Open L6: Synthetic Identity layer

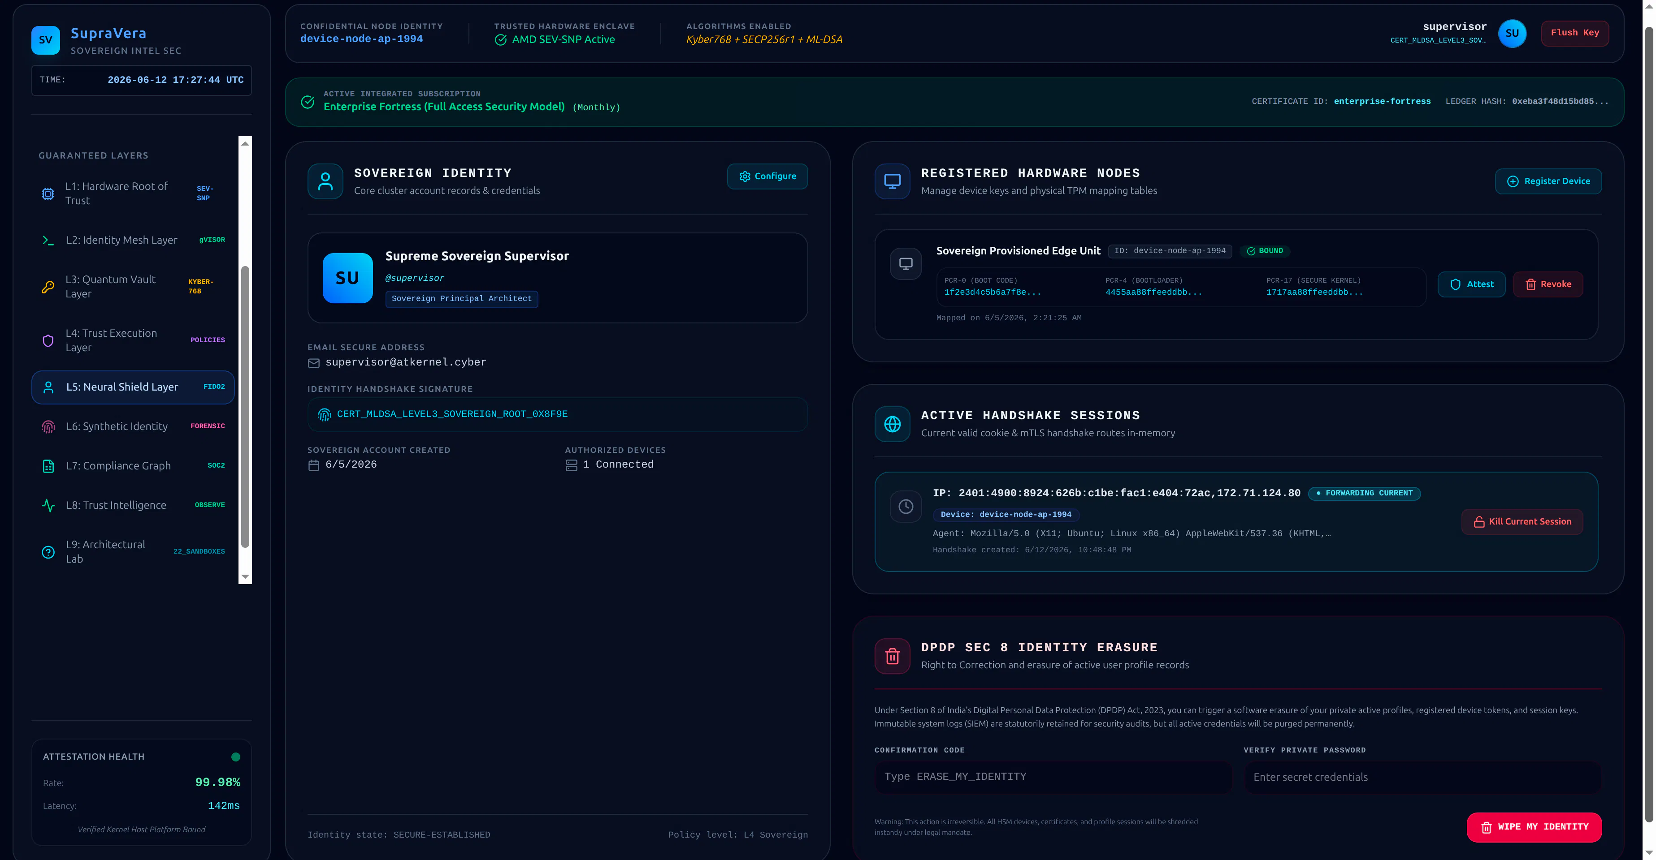[x=133, y=426]
